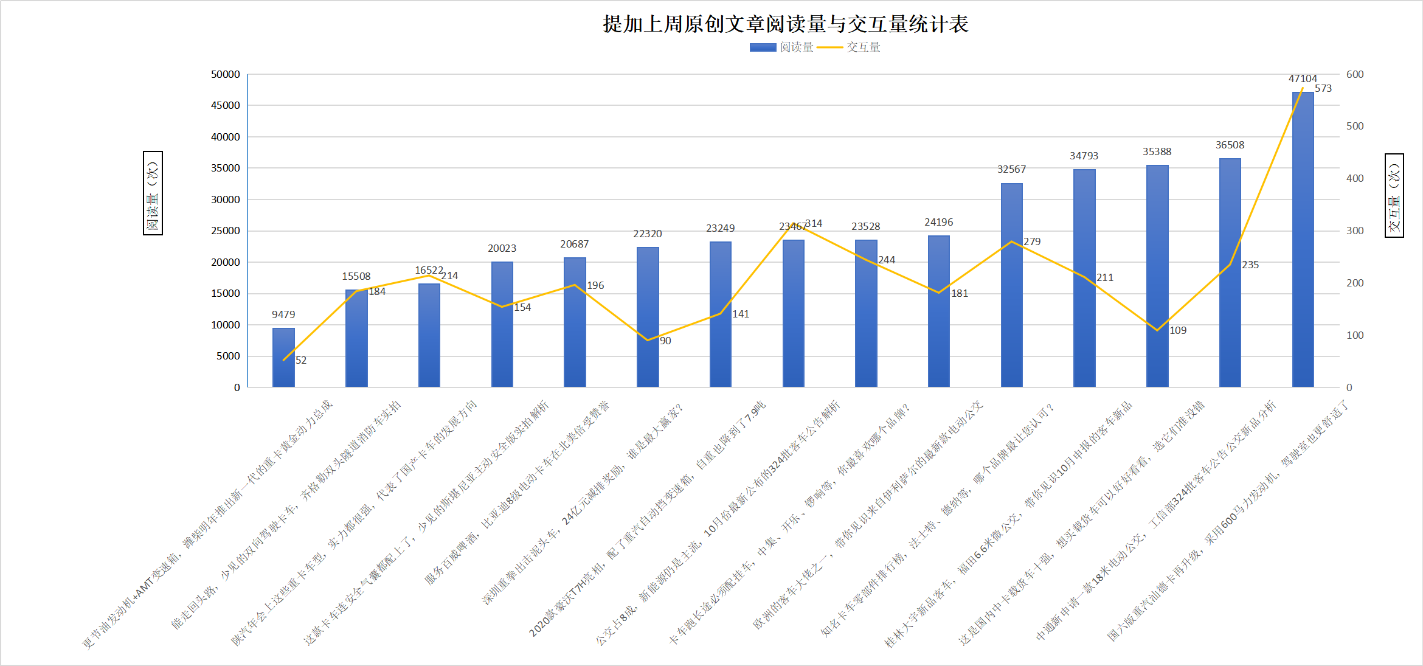Click the data label 36508
Image resolution: width=1423 pixels, height=666 pixels.
click(1230, 145)
